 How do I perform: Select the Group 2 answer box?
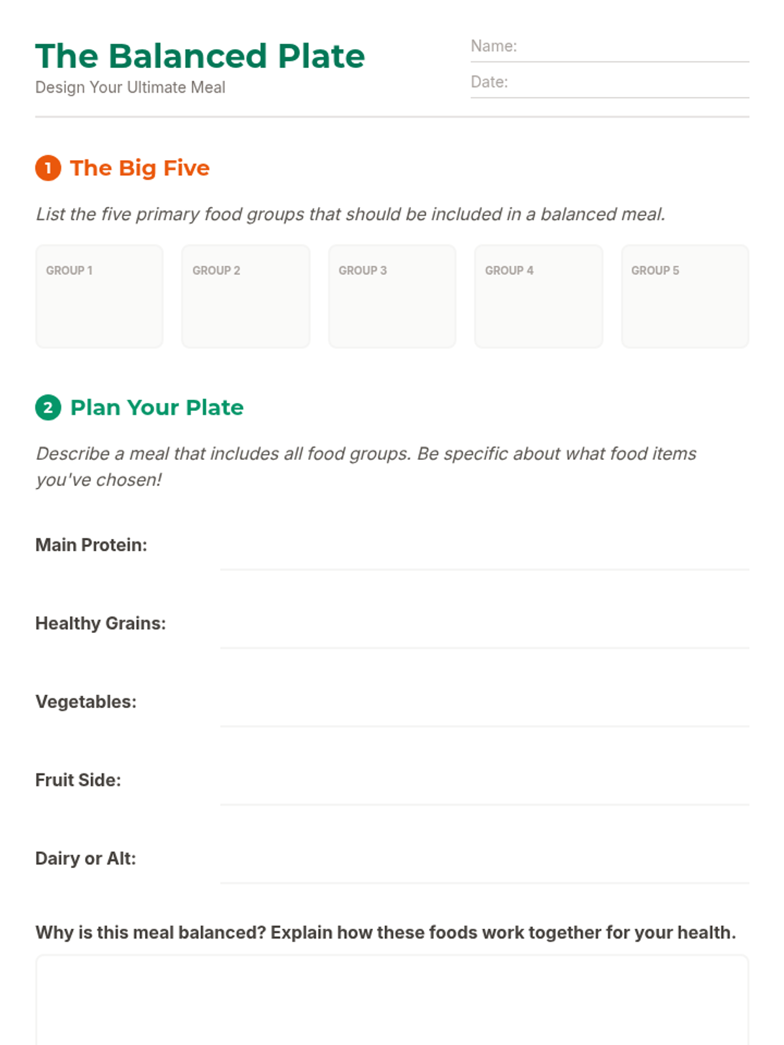[246, 297]
